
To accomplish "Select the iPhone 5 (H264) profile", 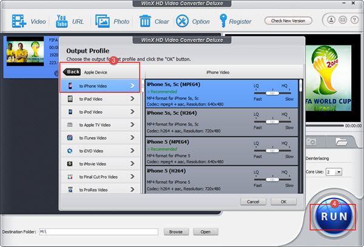I will (221, 180).
